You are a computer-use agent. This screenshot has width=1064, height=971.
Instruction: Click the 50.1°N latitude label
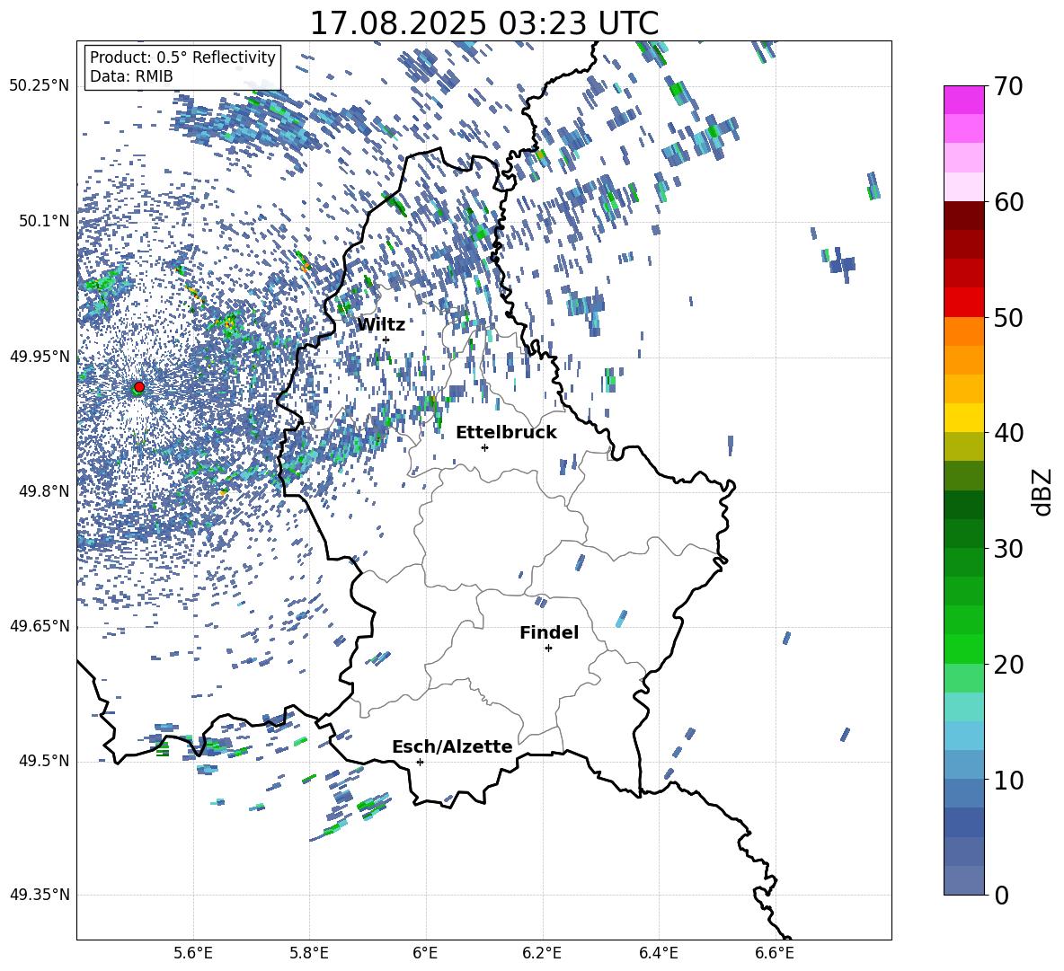(x=43, y=221)
